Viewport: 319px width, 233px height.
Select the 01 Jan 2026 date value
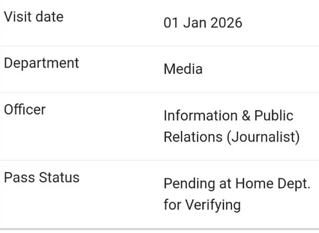point(203,23)
